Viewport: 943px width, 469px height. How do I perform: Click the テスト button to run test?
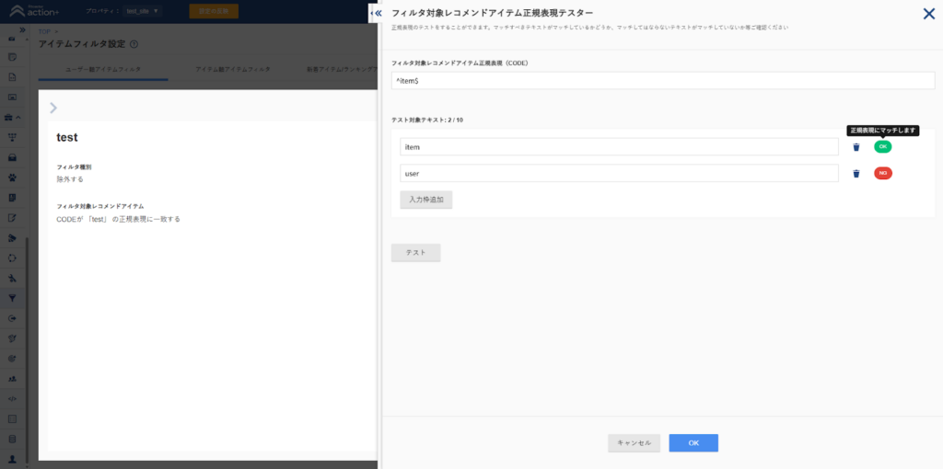[x=415, y=252]
